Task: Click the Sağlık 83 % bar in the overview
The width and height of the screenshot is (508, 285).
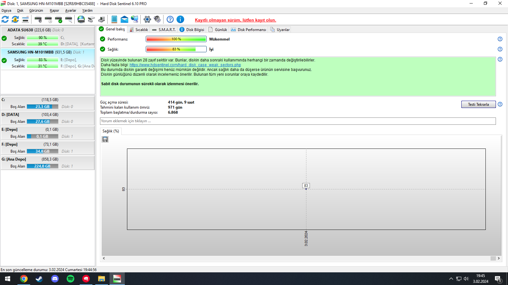Action: pos(176,49)
